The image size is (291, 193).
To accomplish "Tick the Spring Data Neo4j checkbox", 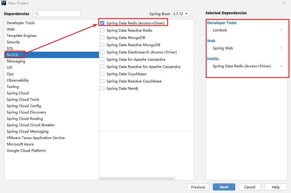I will 102,88.
